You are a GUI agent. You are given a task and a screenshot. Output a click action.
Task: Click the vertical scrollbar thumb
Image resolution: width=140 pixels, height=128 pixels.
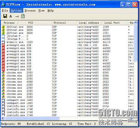coord(136,43)
